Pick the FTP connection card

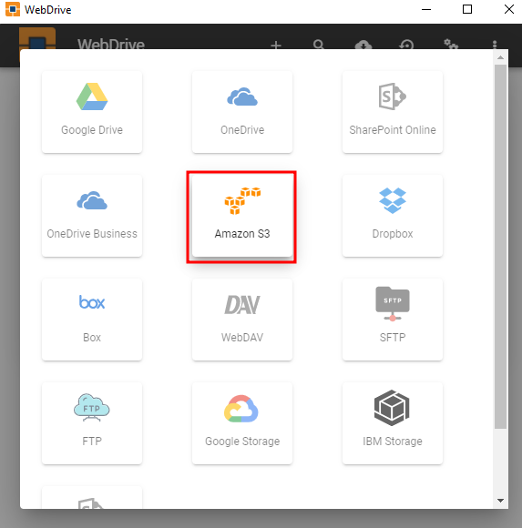point(92,423)
